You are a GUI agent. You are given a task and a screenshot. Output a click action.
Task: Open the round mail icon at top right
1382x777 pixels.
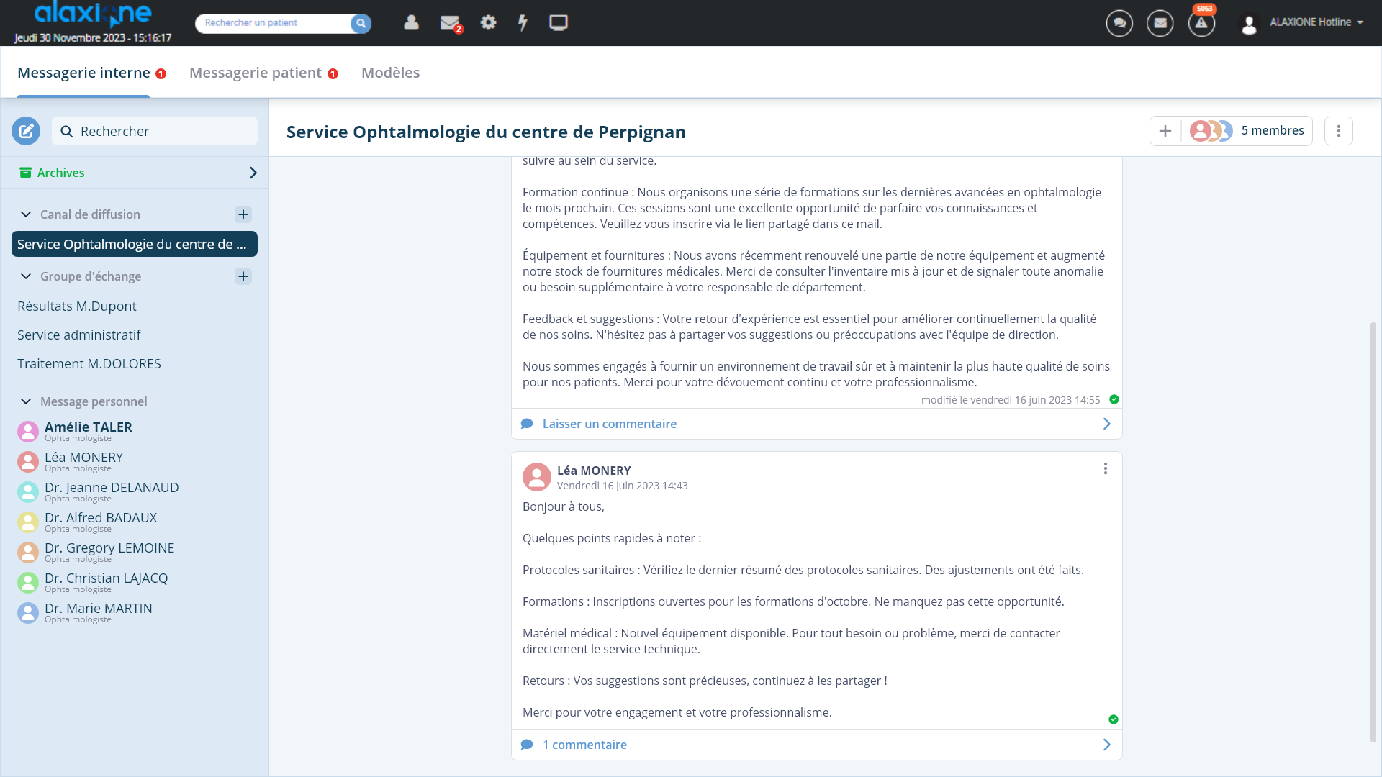pyautogui.click(x=1160, y=23)
